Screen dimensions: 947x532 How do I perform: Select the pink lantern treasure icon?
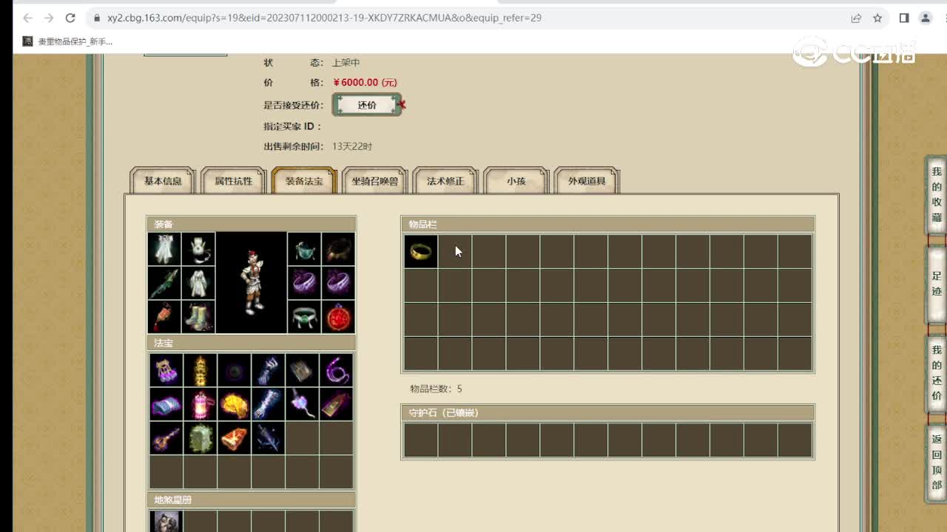click(x=200, y=404)
